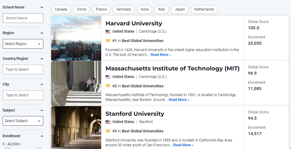Focus the School Name input field
The image size is (291, 149).
[23, 18]
